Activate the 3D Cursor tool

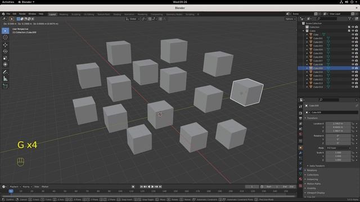click(5, 38)
